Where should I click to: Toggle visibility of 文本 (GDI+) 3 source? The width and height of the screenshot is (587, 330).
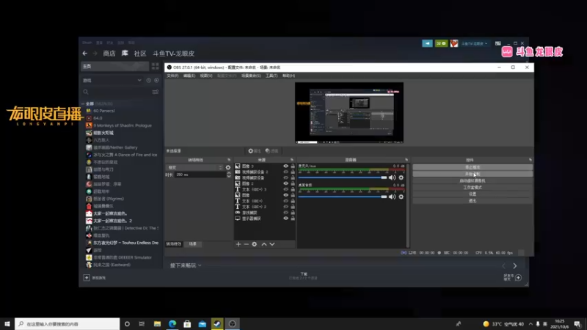point(285,189)
